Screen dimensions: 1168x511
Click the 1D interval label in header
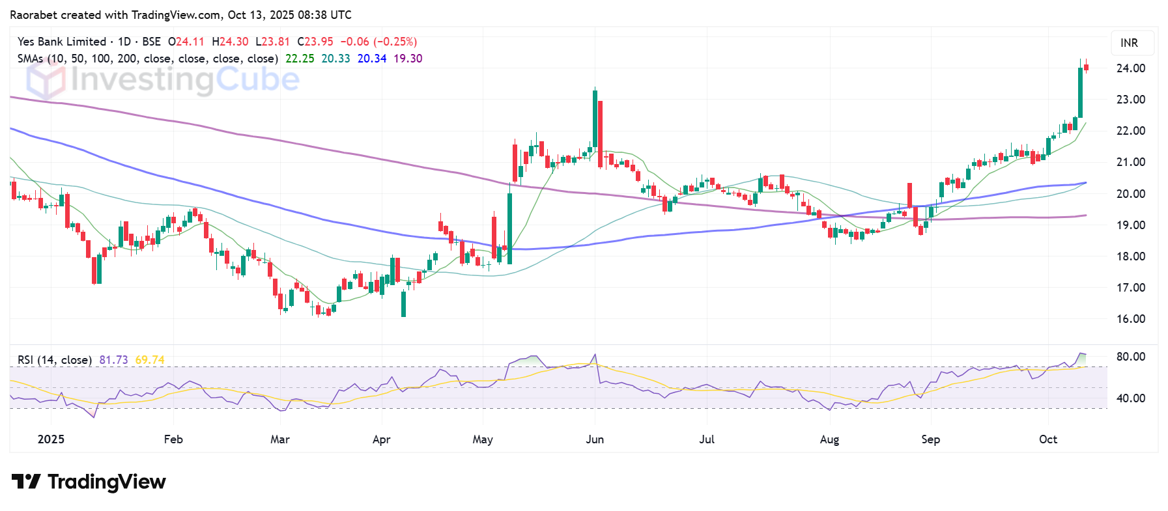coord(124,42)
